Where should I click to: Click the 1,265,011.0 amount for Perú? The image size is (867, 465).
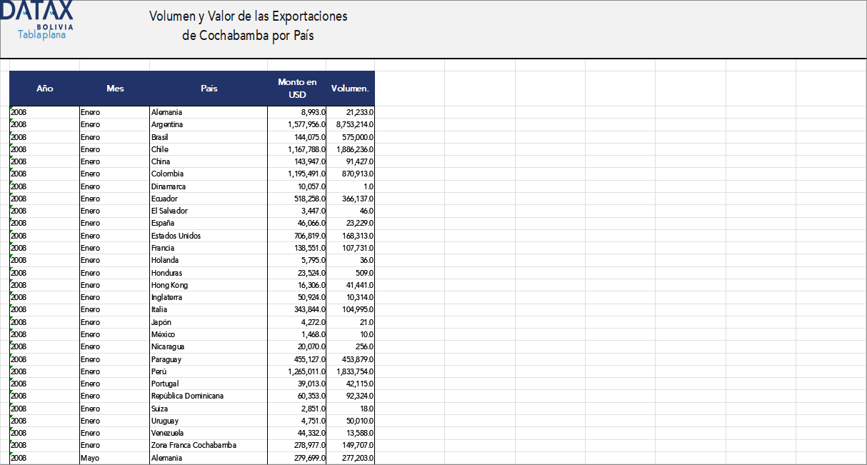297,371
